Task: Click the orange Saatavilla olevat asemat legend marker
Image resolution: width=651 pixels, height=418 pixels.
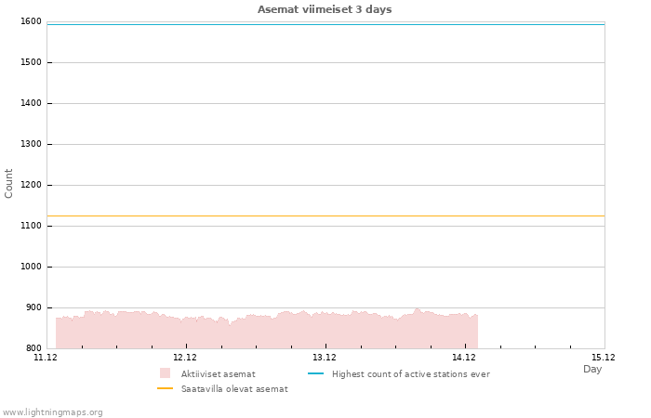Action: point(166,388)
